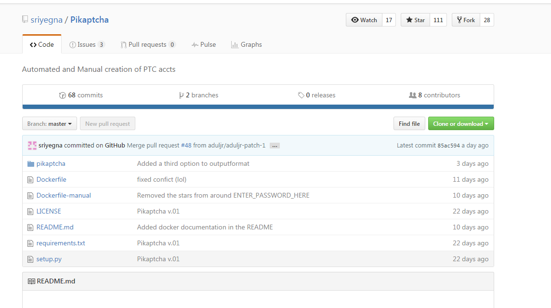Expand the Clone or download menu
The height and width of the screenshot is (308, 551).
pos(460,124)
